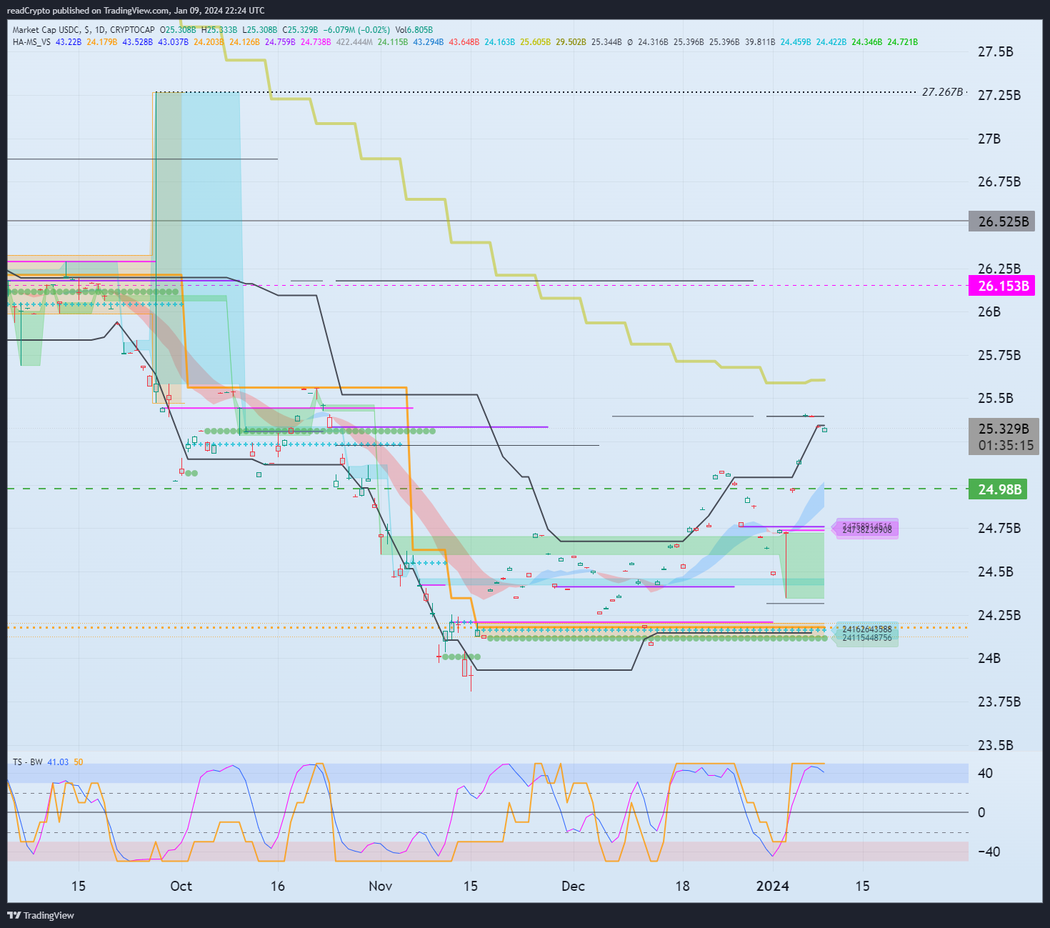Click the yellow 25.605B indicator value

click(x=536, y=42)
